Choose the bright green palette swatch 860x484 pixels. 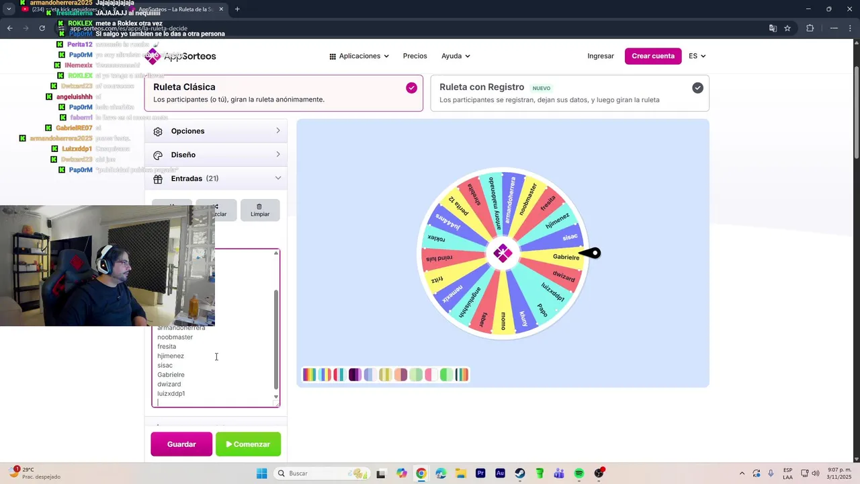click(x=446, y=374)
